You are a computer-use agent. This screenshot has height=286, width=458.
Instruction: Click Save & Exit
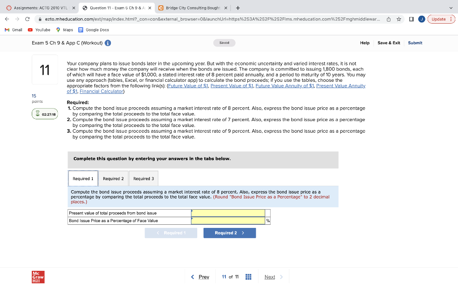[389, 43]
